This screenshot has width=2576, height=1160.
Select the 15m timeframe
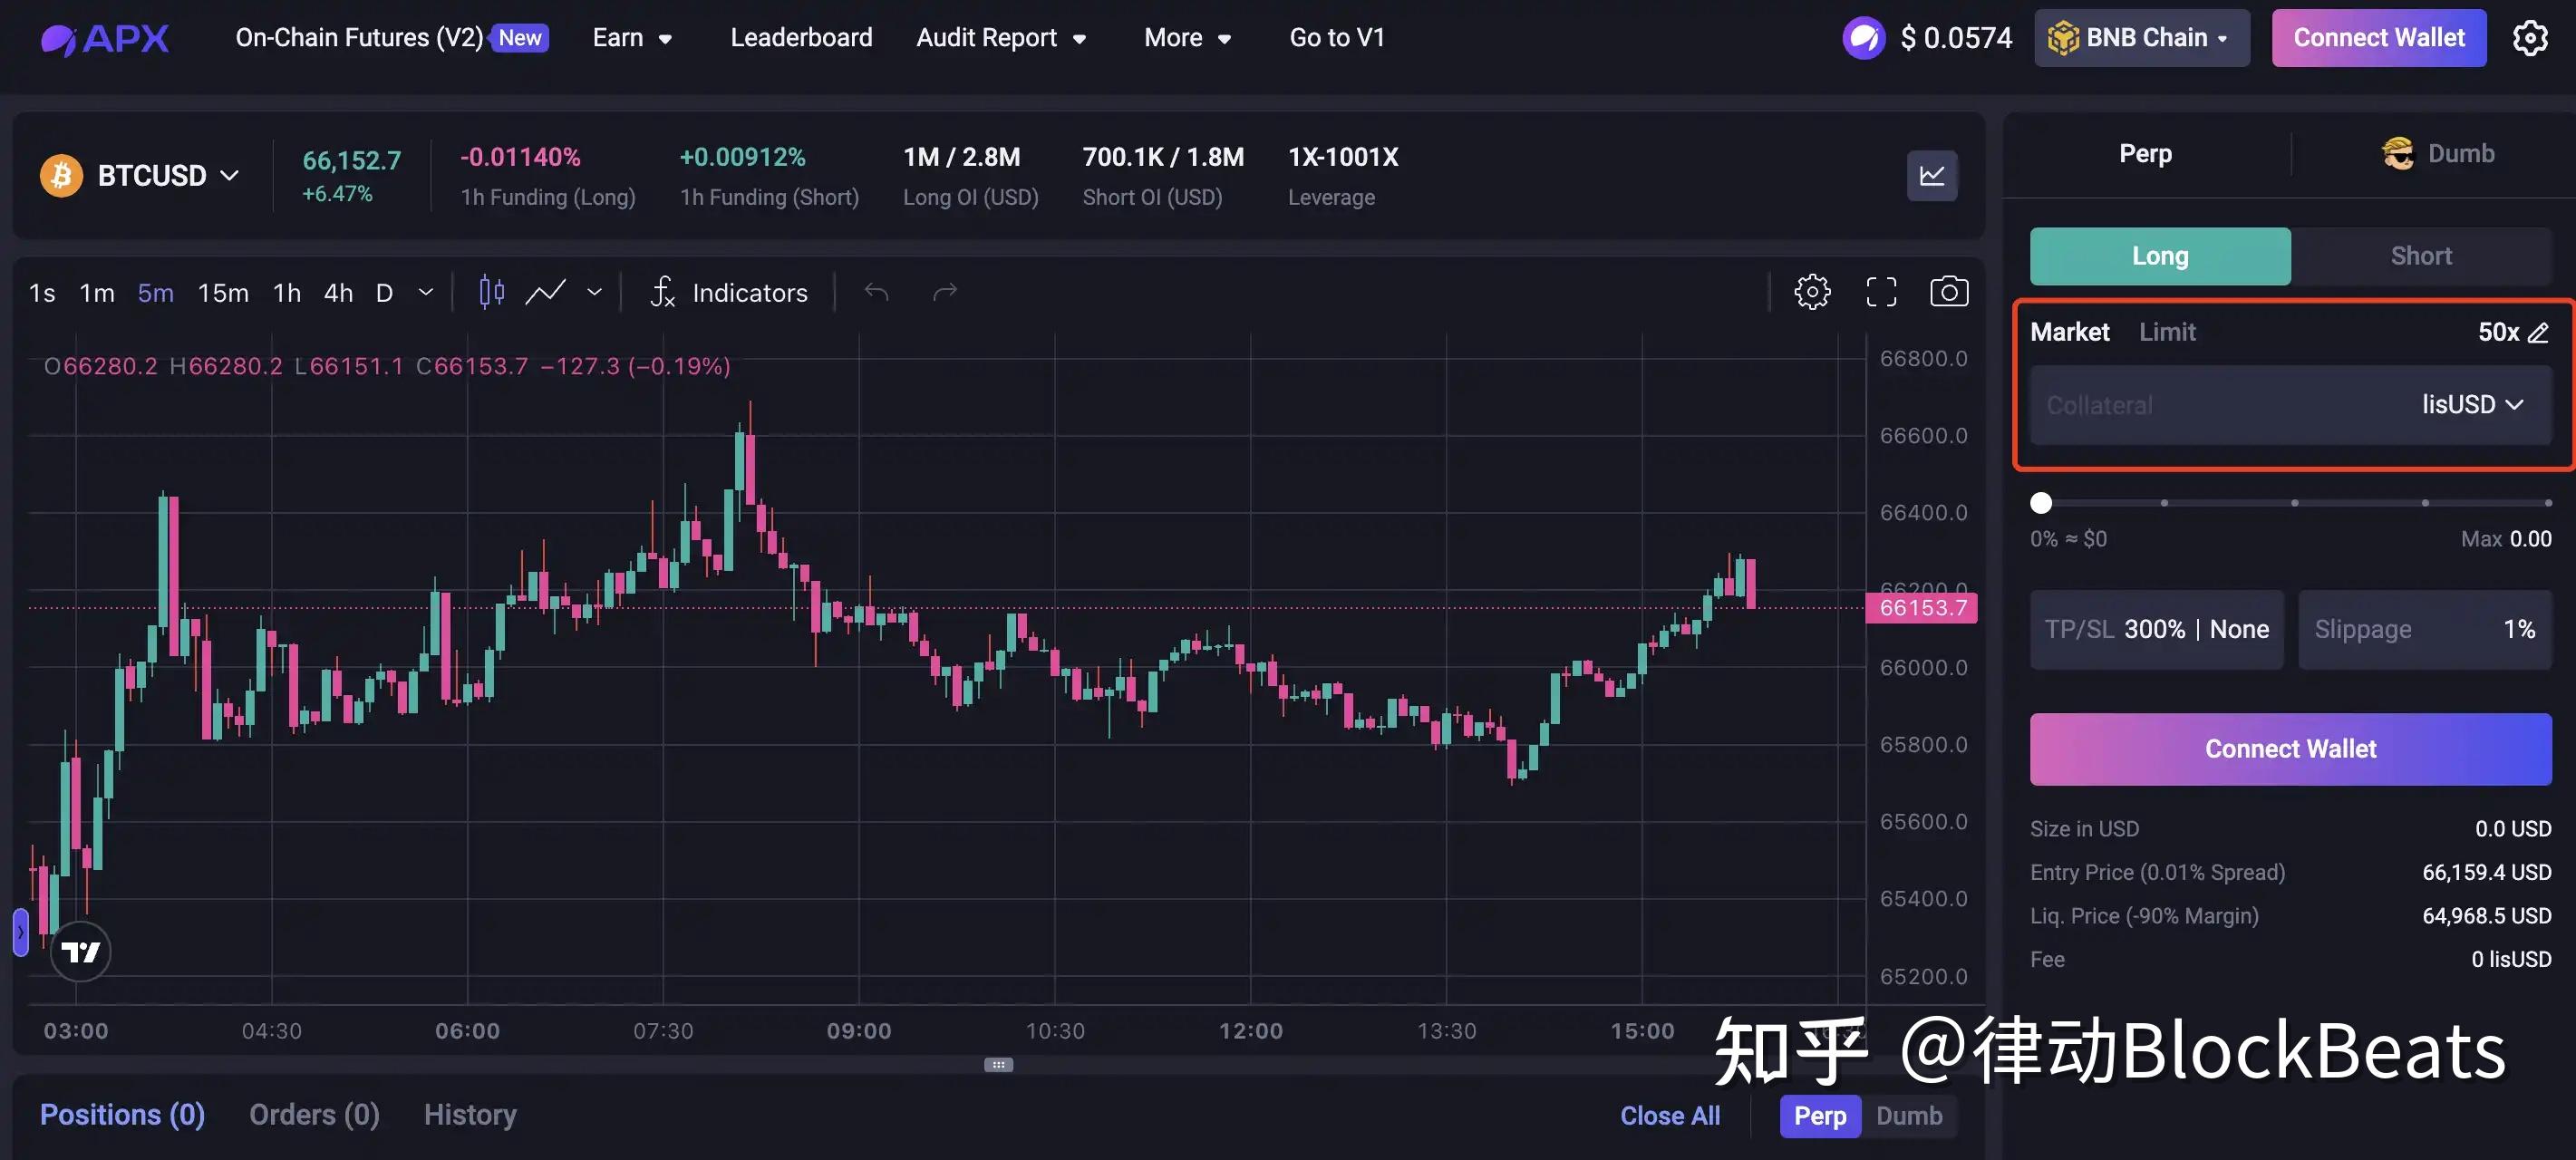tap(223, 293)
